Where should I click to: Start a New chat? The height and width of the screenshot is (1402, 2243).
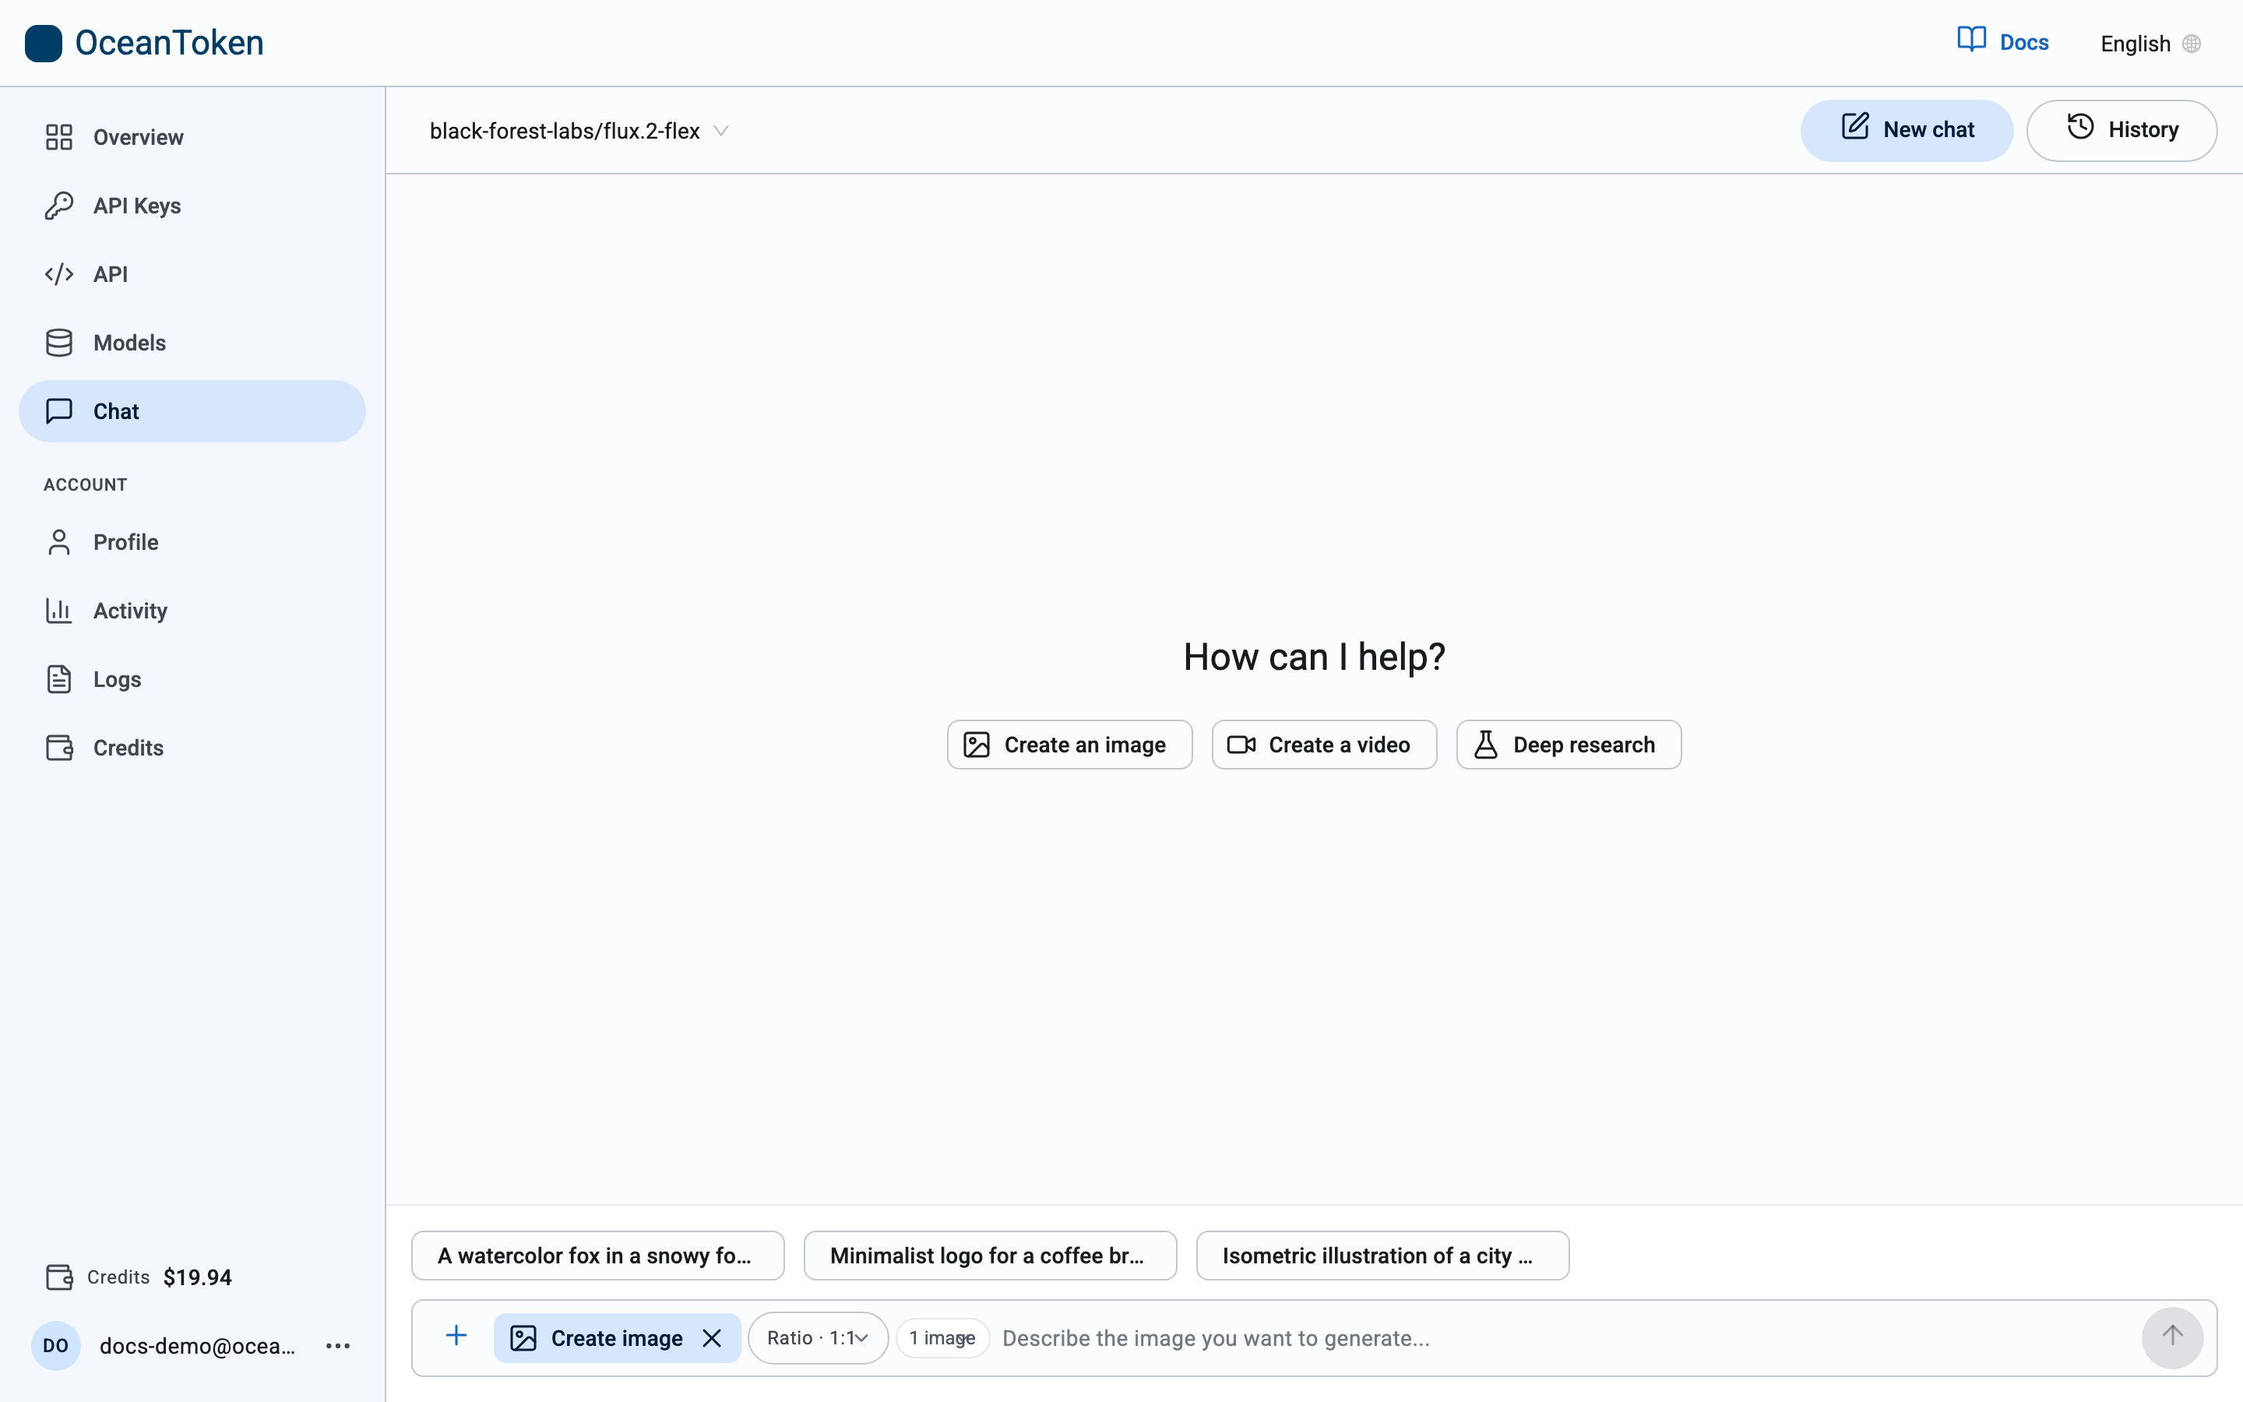tap(1907, 130)
